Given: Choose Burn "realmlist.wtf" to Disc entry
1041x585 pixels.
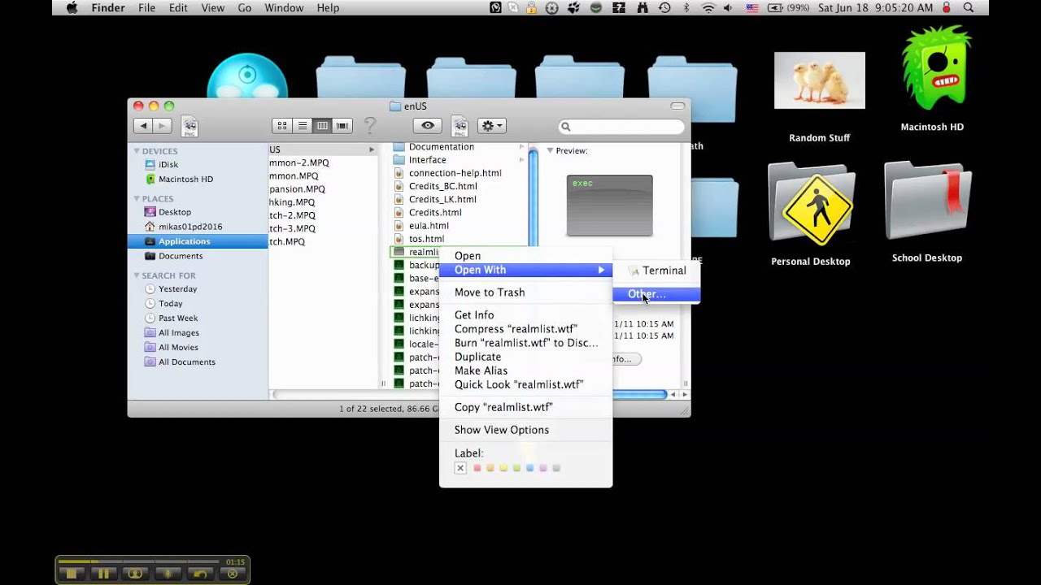Looking at the screenshot, I should [x=525, y=343].
